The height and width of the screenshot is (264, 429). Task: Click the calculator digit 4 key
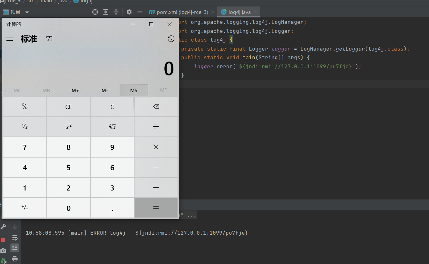click(x=25, y=168)
